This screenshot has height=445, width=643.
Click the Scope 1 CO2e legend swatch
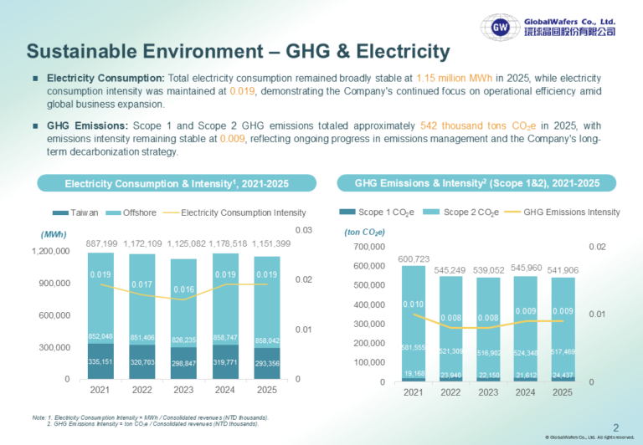coord(347,212)
